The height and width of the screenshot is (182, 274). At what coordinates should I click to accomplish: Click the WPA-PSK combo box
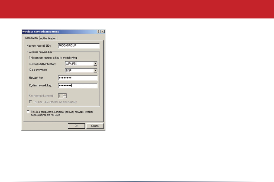click(x=81, y=64)
